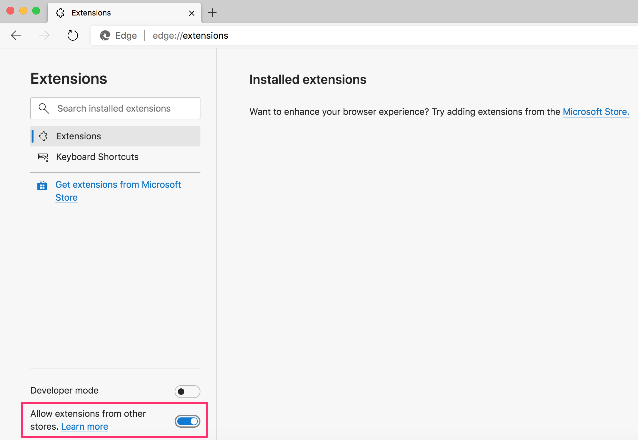The image size is (638, 440).
Task: Click the shopping bag icon beside the Store link
Action: tap(42, 185)
